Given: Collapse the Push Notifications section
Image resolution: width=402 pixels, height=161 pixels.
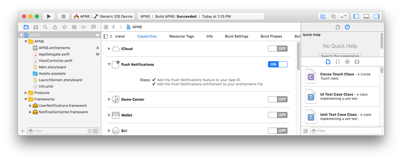Looking at the screenshot, I should (109, 64).
